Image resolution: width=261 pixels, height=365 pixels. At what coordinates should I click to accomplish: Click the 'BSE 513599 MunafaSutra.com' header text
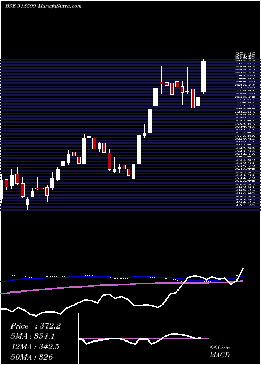point(43,6)
